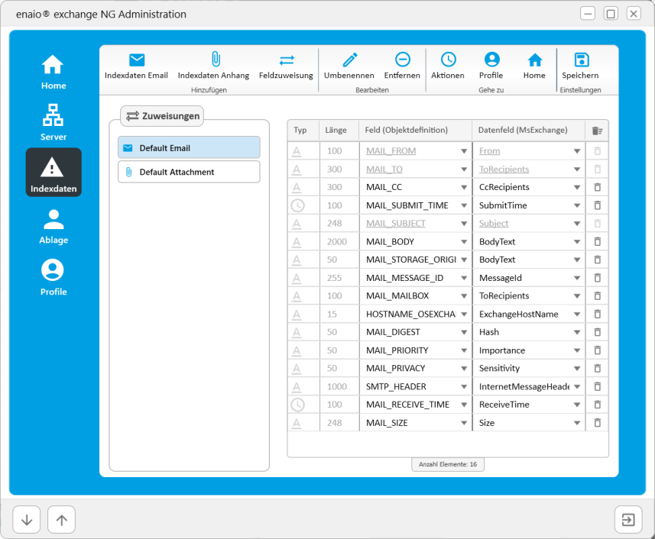Image resolution: width=655 pixels, height=539 pixels.
Task: Delete the MAIL_SIZE row
Action: click(x=598, y=423)
